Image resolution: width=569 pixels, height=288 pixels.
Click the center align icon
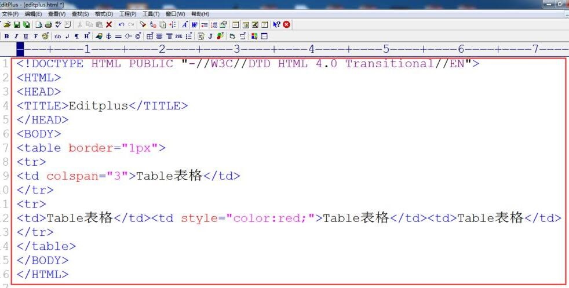point(159,37)
